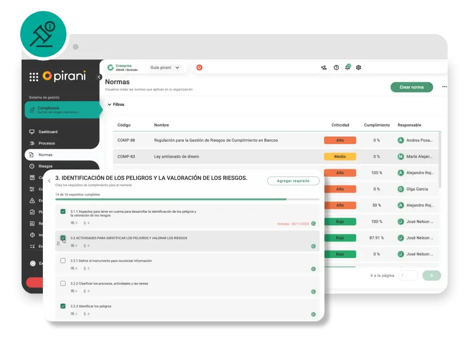Image resolution: width=471 pixels, height=339 pixels.
Task: Click the Agregar requisito button
Action: click(x=293, y=181)
